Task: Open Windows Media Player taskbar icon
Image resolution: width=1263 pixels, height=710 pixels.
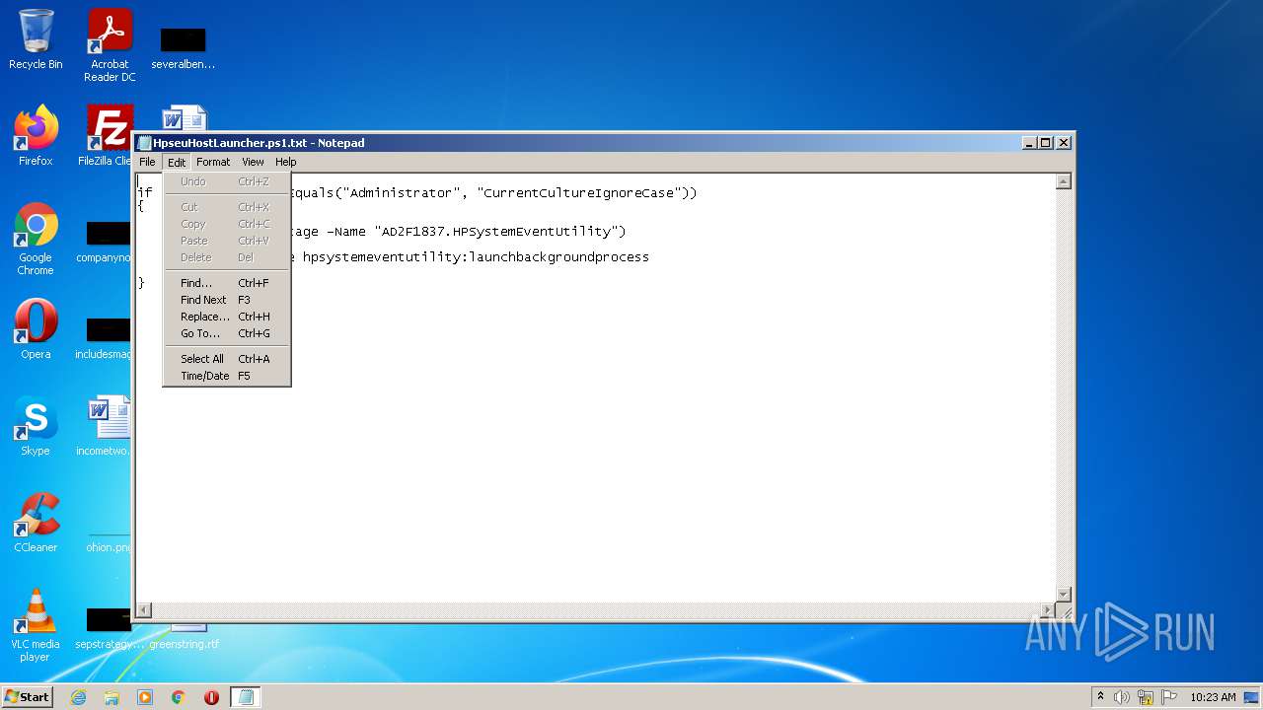Action: tap(145, 697)
